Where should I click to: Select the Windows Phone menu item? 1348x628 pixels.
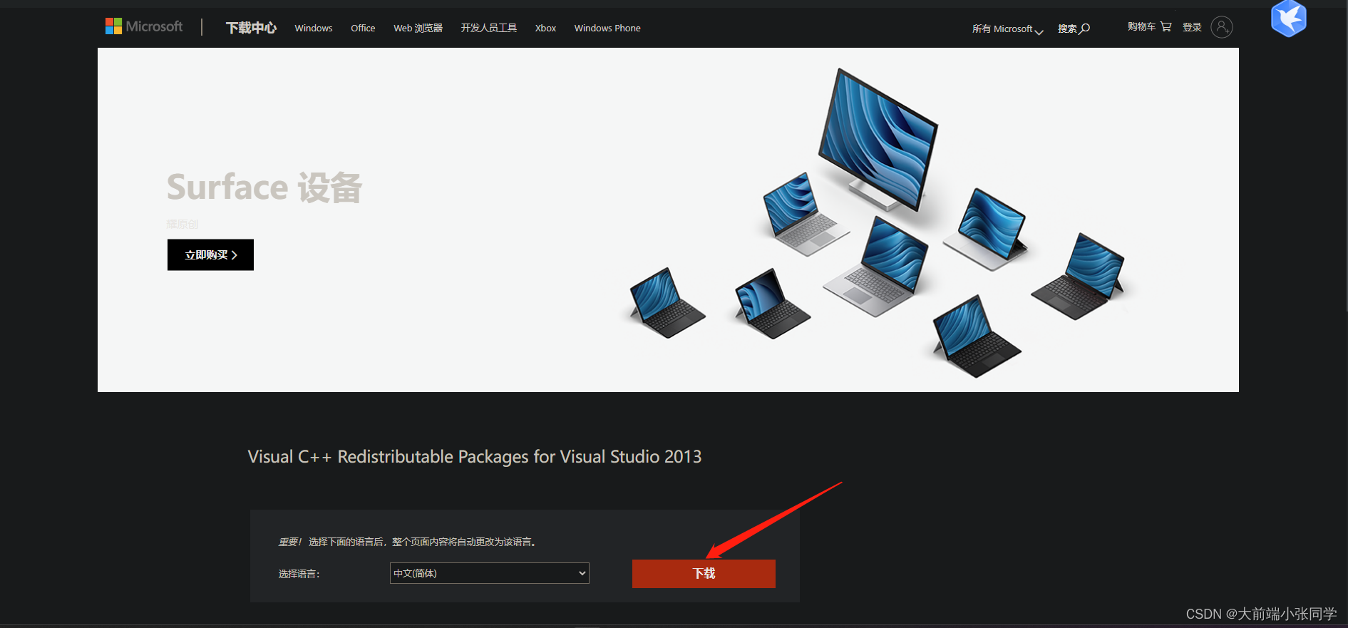coord(607,28)
